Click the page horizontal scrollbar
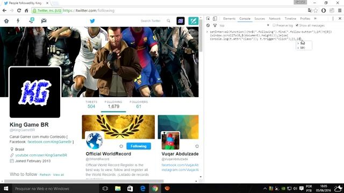 click(84, 181)
